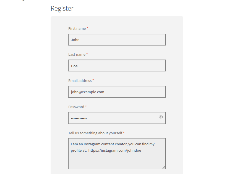Click the red asterisk beside First name
Image resolution: width=232 pixels, height=174 pixels.
click(87, 28)
